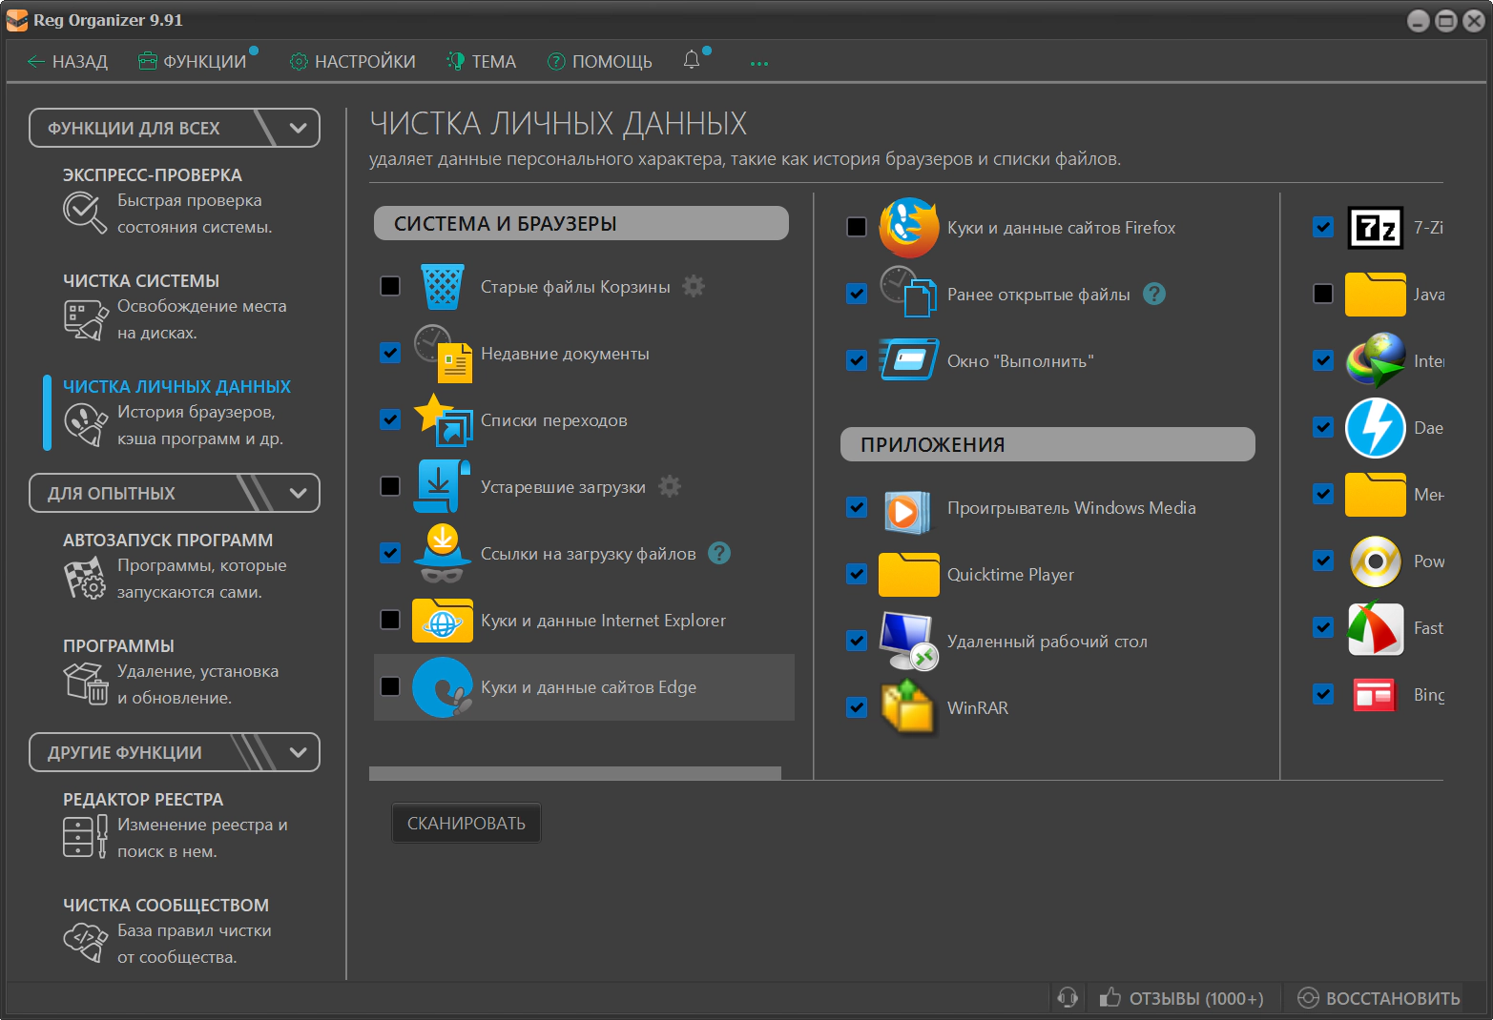
Task: Click gear icon next to Старые файлы Корзины
Action: coord(694,286)
